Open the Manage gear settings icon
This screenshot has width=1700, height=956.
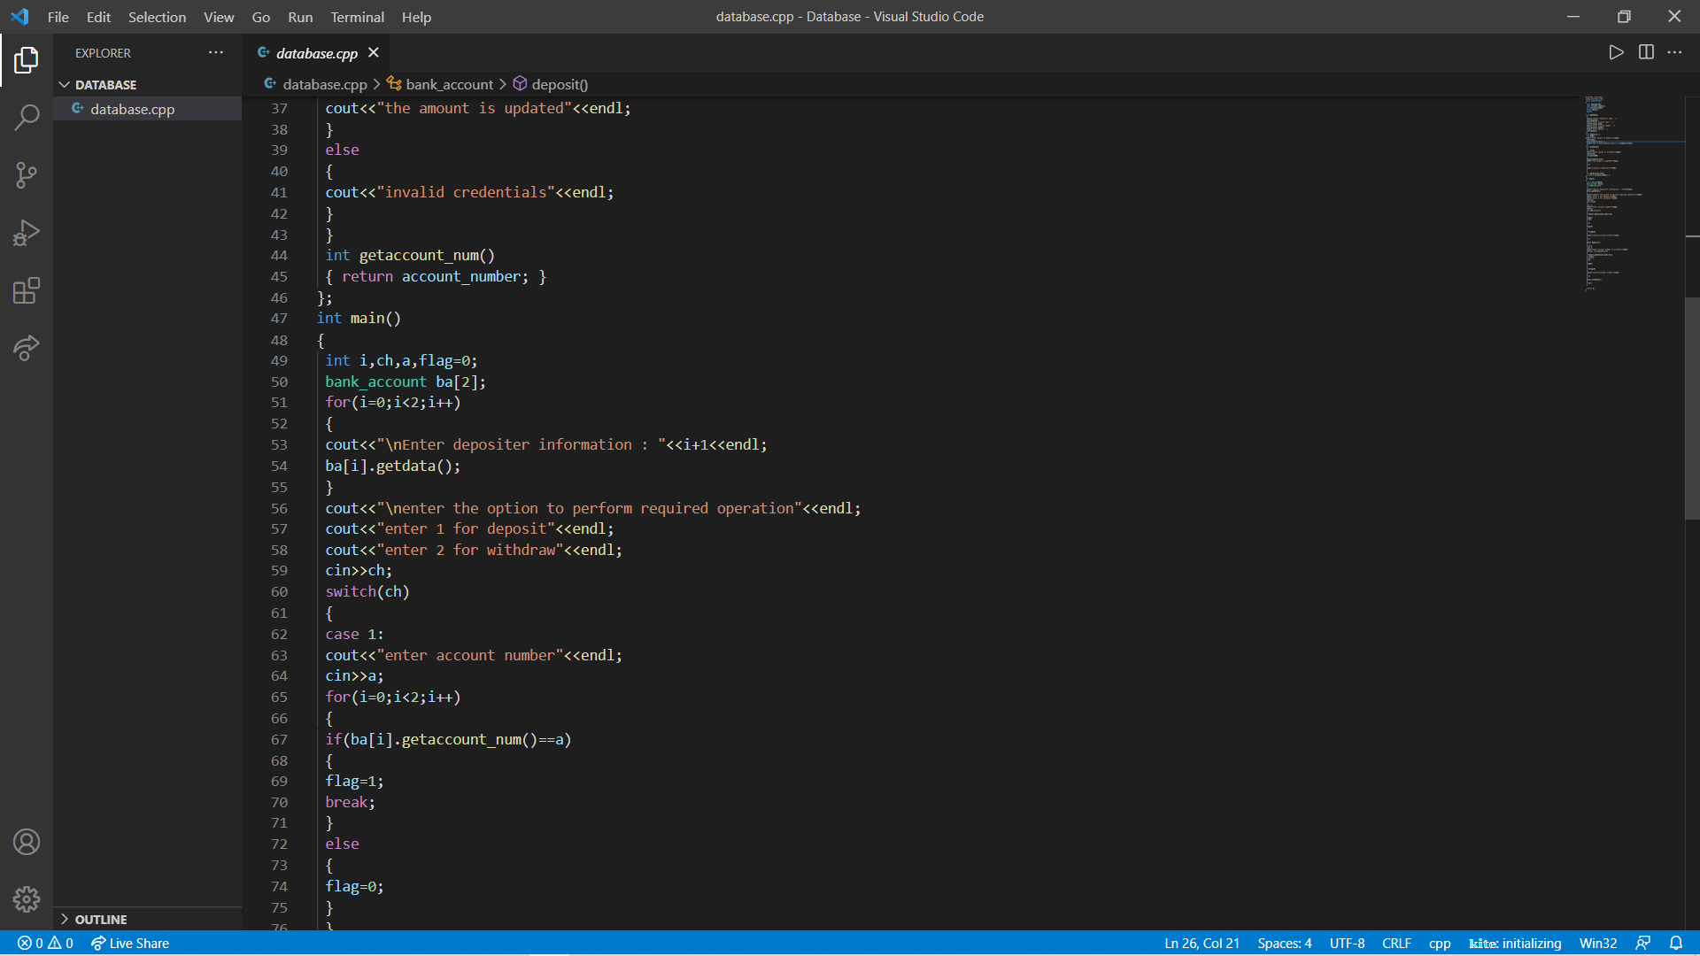pyautogui.click(x=27, y=899)
